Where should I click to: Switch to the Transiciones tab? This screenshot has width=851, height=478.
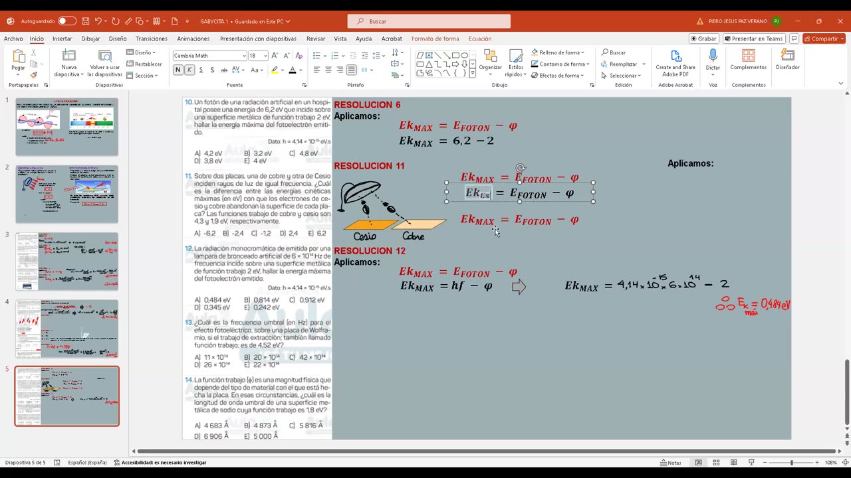[x=152, y=39]
